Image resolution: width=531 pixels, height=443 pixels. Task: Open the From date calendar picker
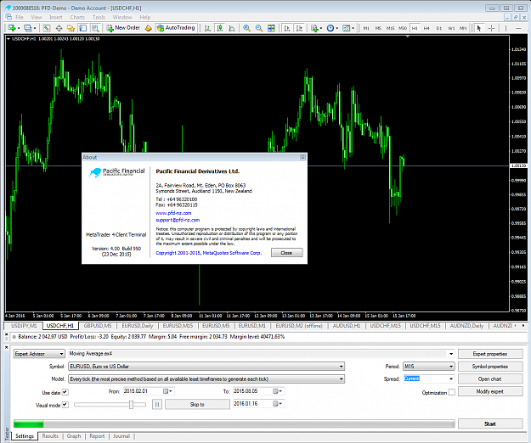click(x=167, y=391)
